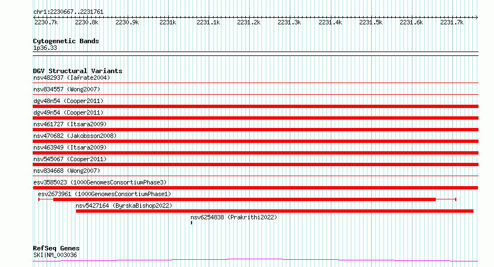
Task: Click the 2231.7k ruler tick label
Action: [452, 22]
